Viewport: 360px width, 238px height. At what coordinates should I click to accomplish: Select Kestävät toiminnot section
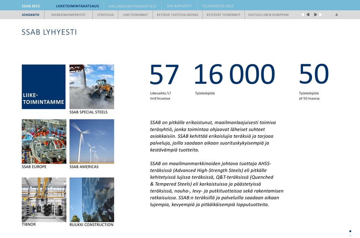(223, 15)
